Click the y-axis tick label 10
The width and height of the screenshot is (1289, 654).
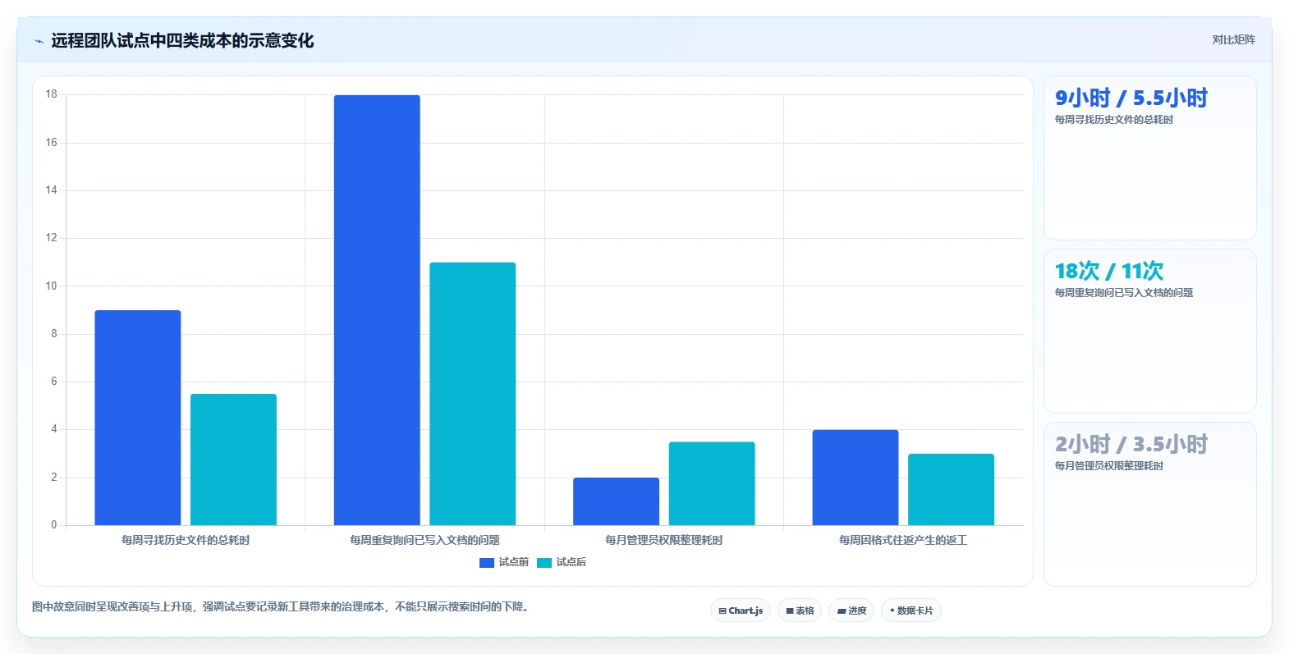tap(52, 286)
